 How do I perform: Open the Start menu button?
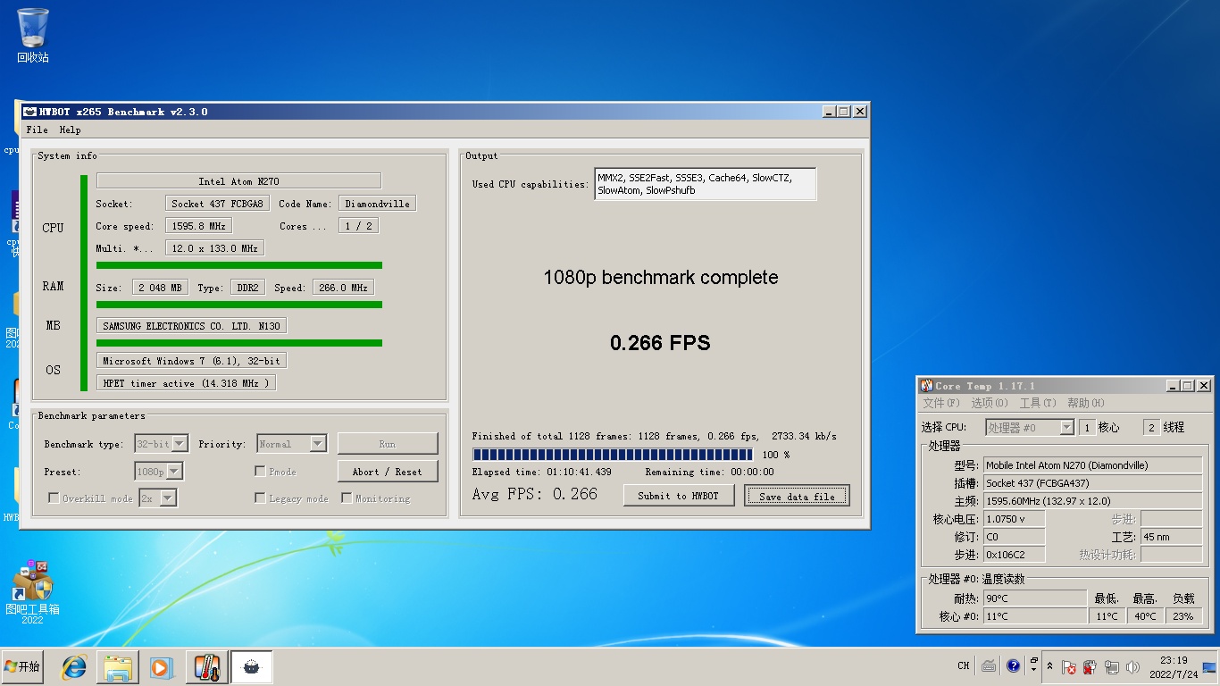pos(22,667)
